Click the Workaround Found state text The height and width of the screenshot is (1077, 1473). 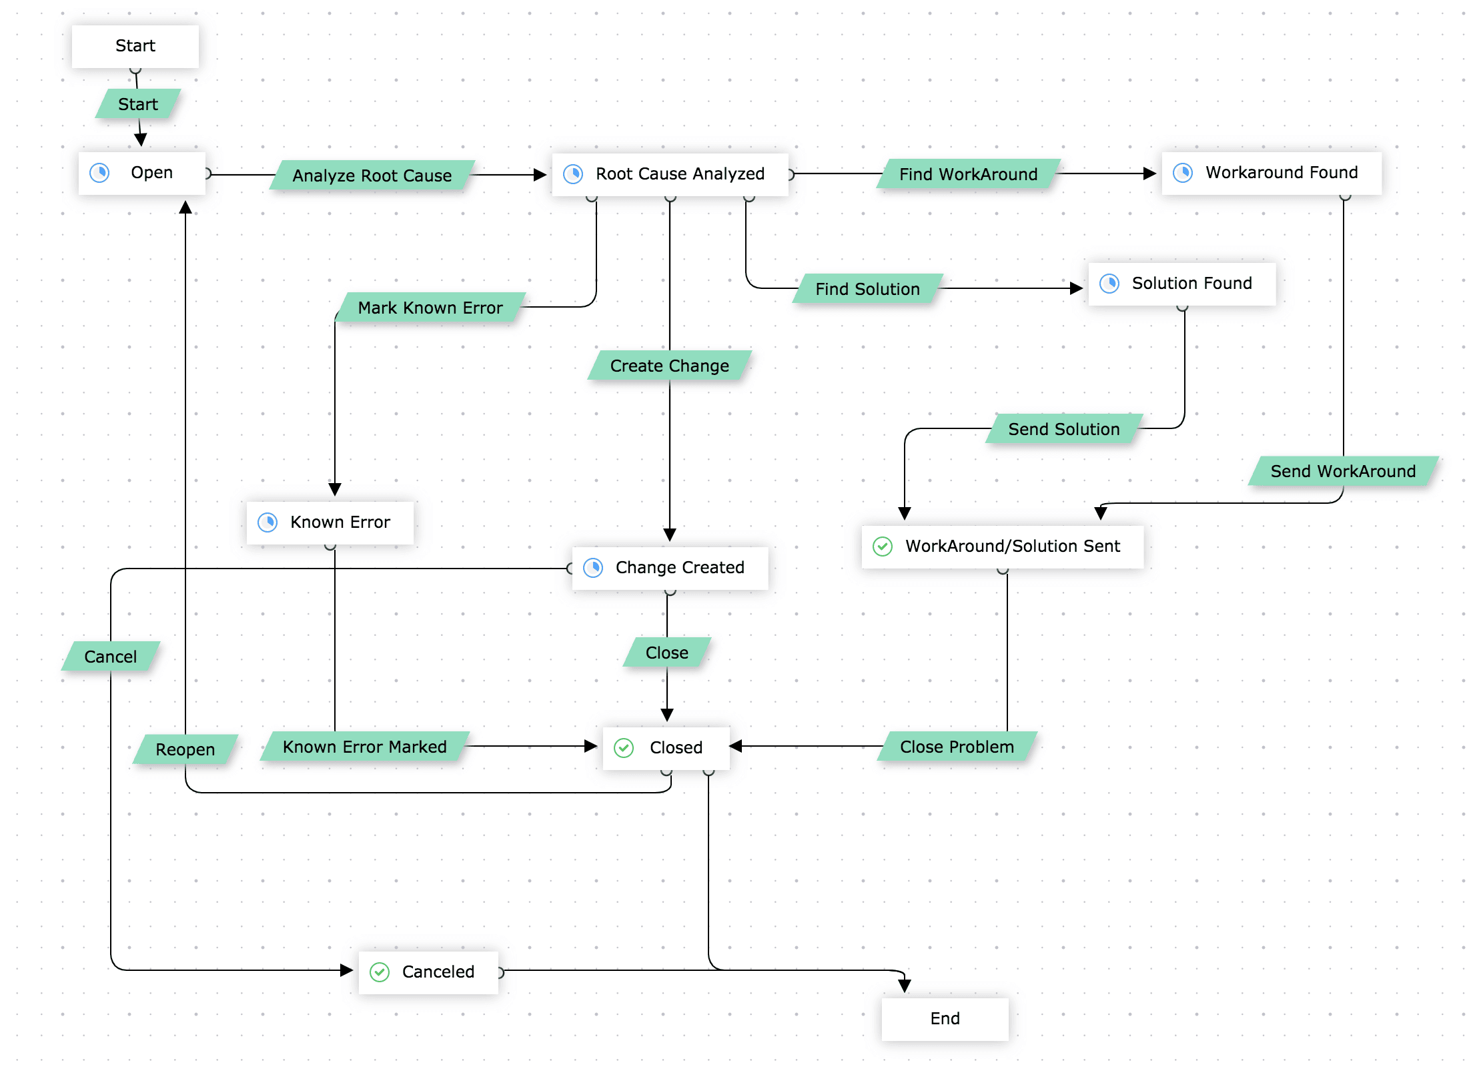pyautogui.click(x=1282, y=173)
